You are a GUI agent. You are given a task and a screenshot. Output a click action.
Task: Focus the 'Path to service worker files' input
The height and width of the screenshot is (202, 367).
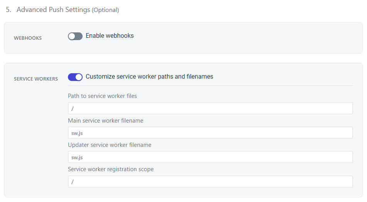pyautogui.click(x=210, y=108)
